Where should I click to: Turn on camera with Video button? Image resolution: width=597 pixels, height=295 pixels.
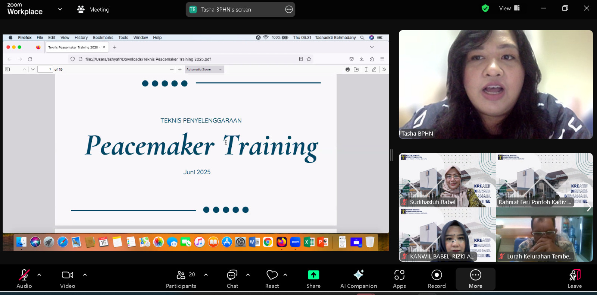click(x=68, y=279)
